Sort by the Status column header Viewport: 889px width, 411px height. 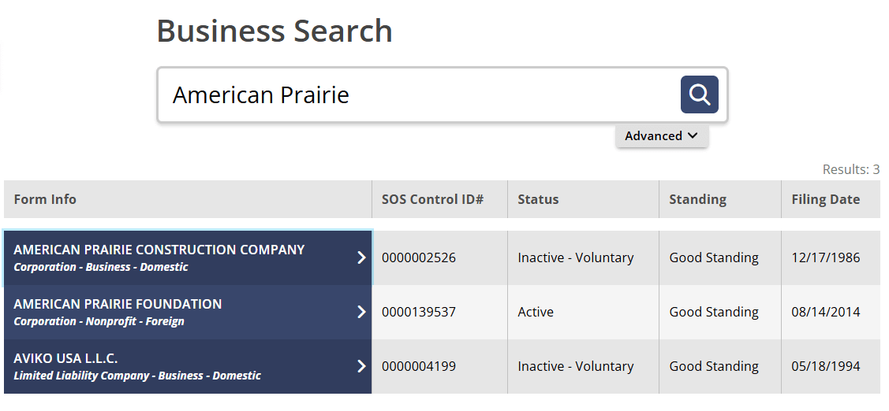tap(538, 199)
